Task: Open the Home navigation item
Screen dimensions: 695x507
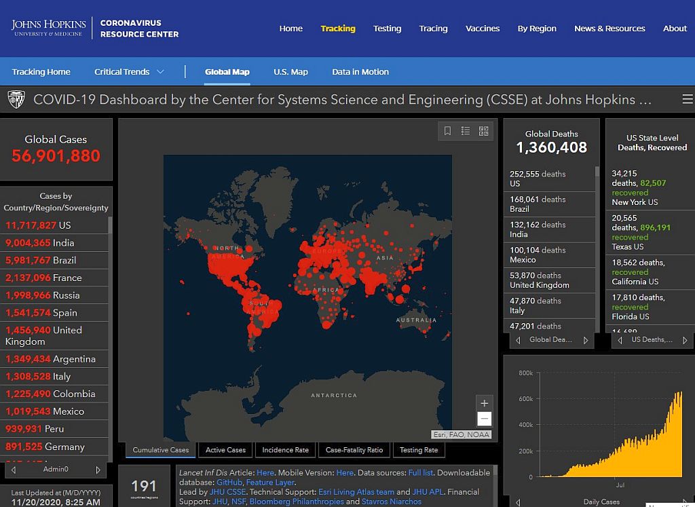Action: (x=290, y=29)
